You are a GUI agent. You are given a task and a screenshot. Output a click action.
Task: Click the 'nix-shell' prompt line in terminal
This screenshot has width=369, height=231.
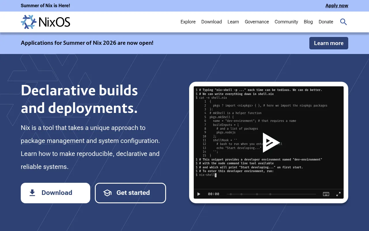[x=207, y=175]
